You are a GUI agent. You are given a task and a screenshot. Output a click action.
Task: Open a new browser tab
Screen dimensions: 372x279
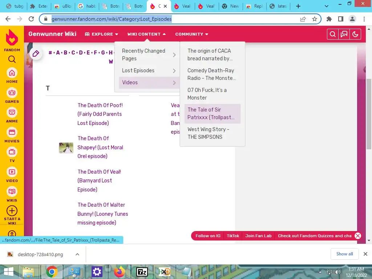point(298,6)
